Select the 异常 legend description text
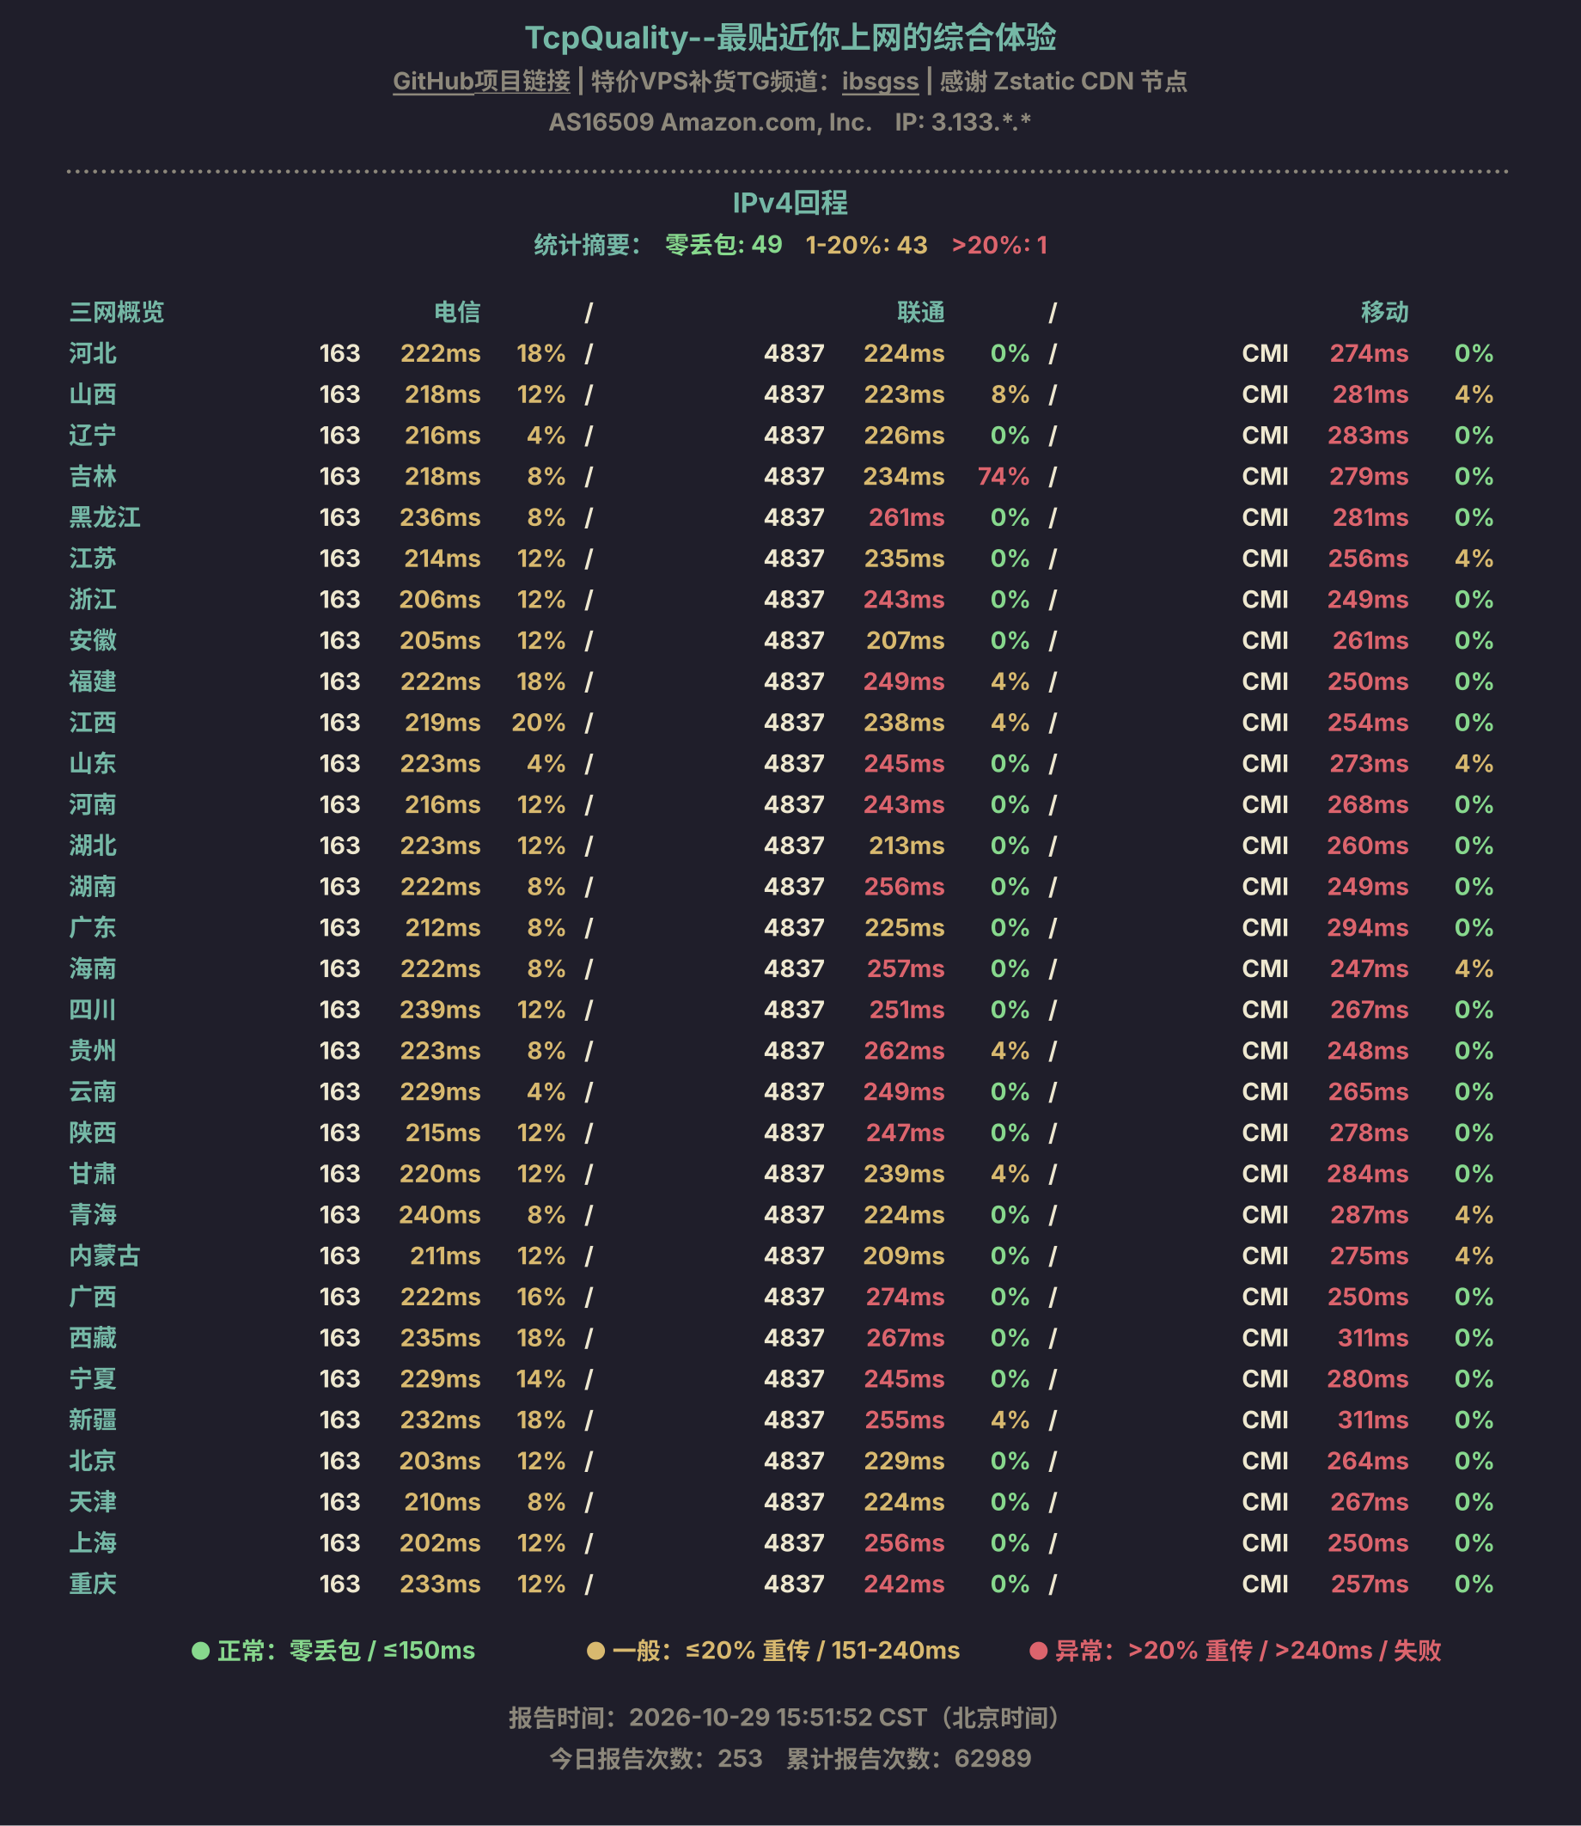This screenshot has height=1826, width=1581. 1248,1651
